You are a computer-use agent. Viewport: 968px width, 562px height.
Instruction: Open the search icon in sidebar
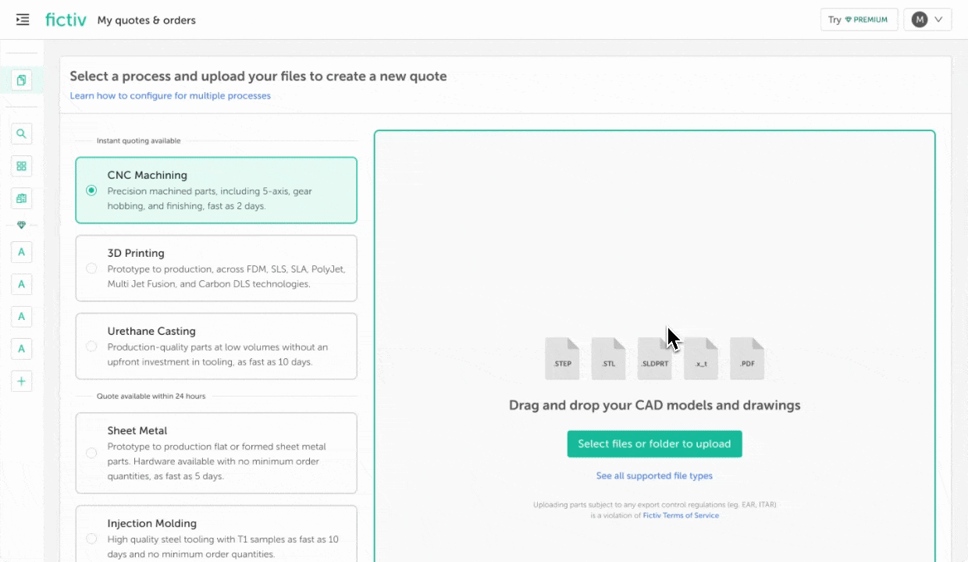(x=22, y=133)
